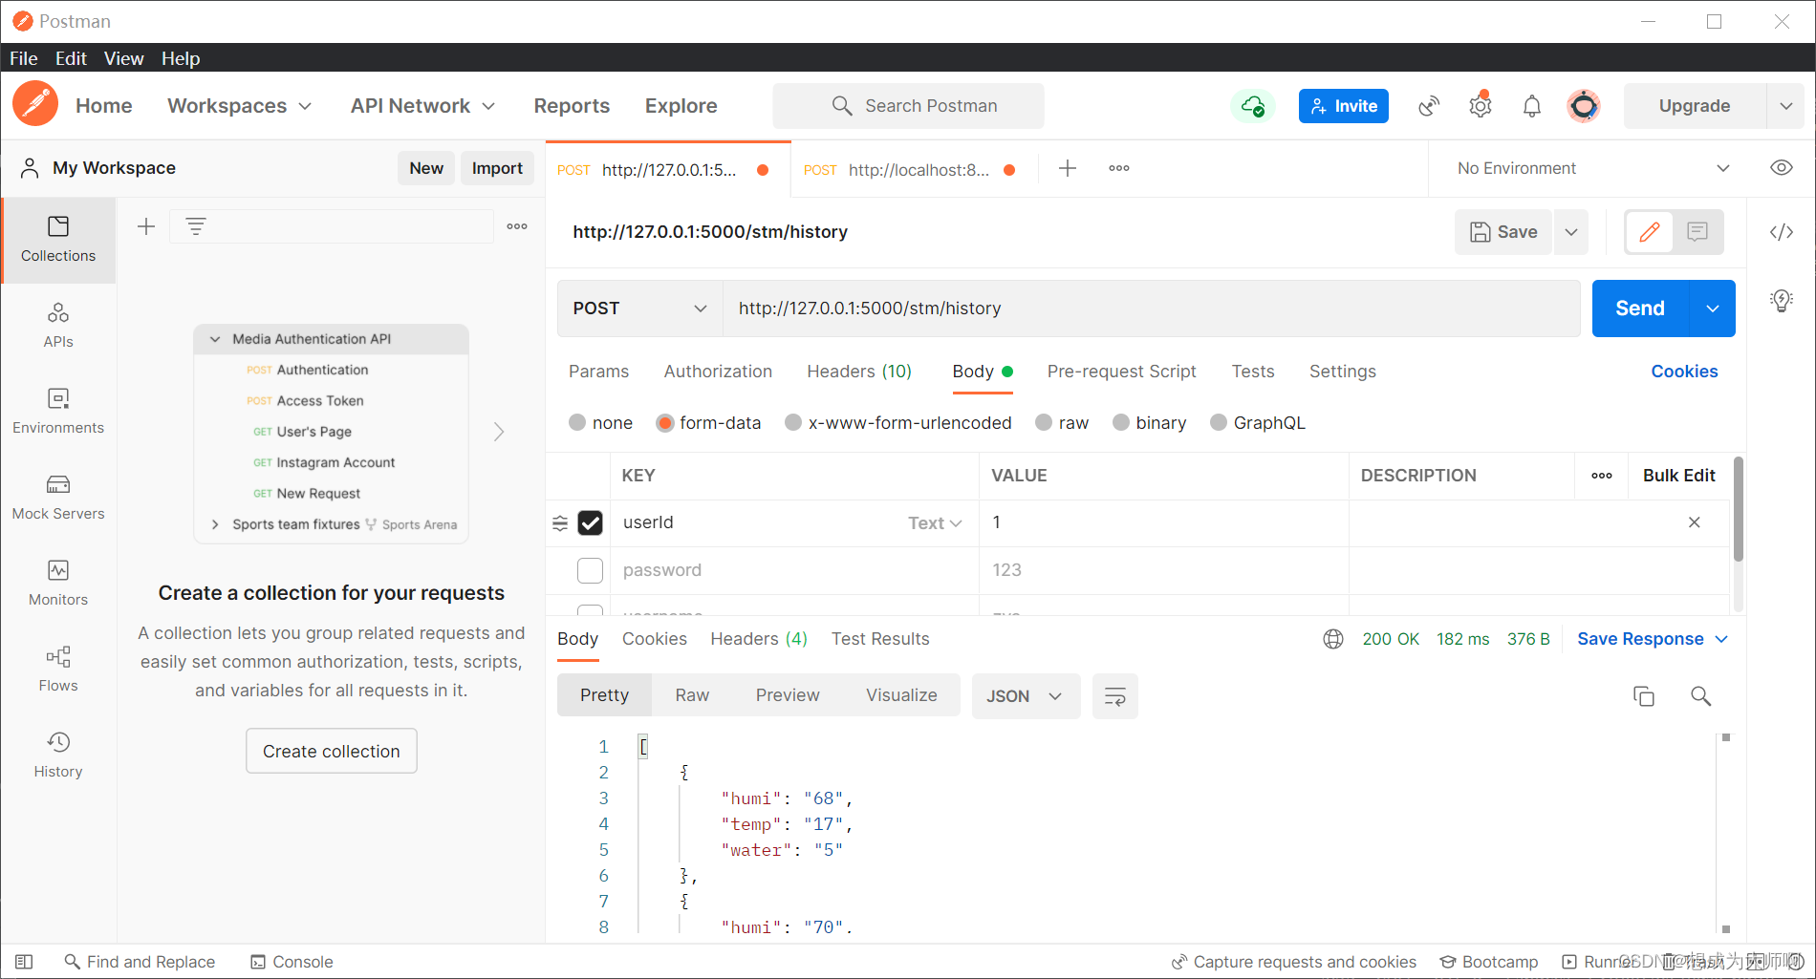Uncheck the userId parameter checkbox
Screen dimensions: 1816x979
tap(591, 522)
